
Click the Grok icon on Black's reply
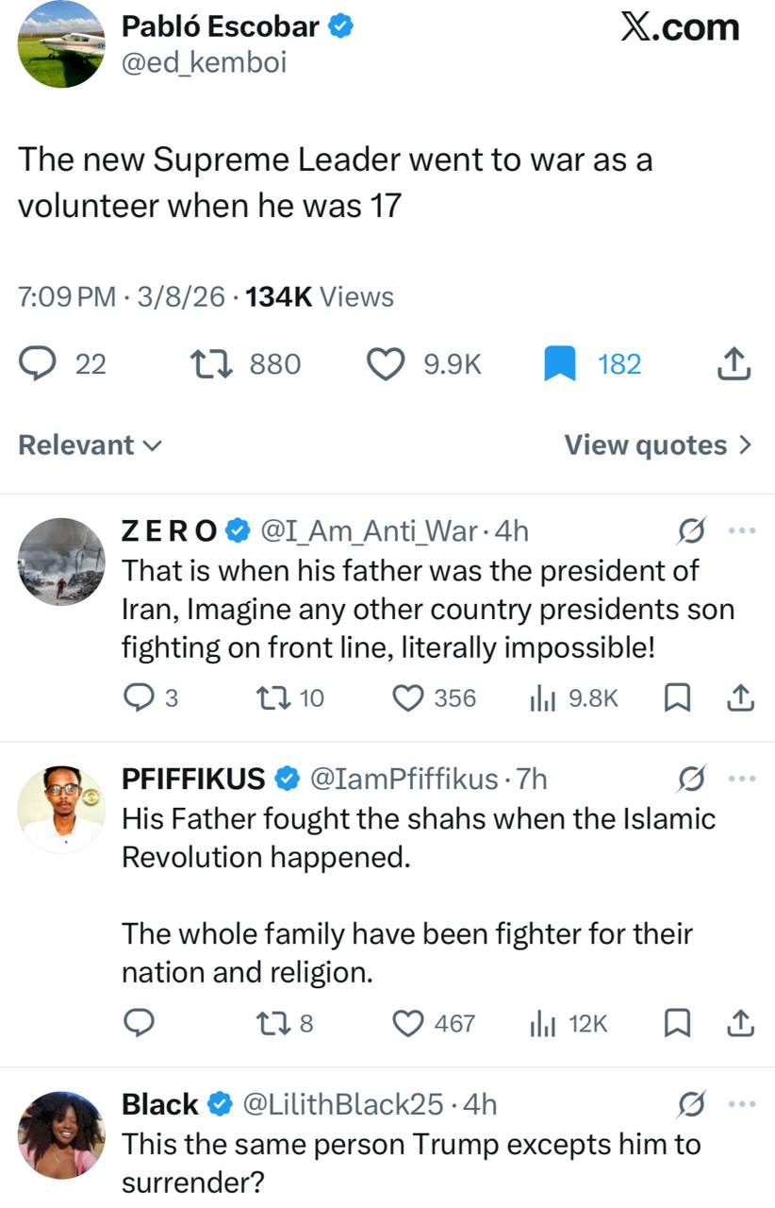[692, 1103]
